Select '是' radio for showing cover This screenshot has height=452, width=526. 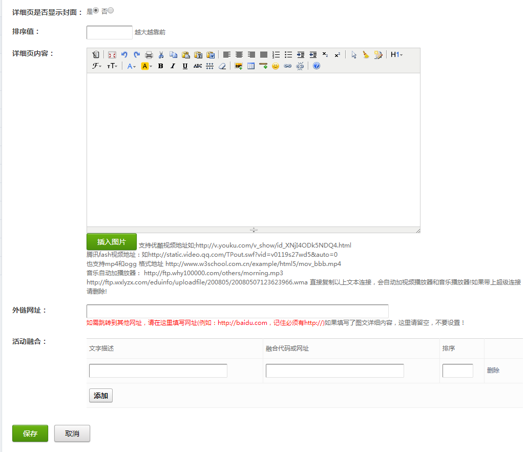(x=96, y=10)
